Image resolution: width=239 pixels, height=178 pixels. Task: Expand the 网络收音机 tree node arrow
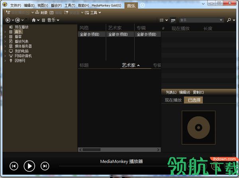click(x=5, y=56)
